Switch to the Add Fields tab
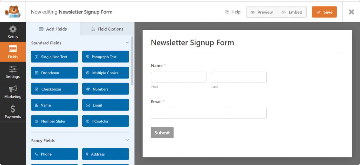This screenshot has height=165, width=360. pyautogui.click(x=53, y=29)
